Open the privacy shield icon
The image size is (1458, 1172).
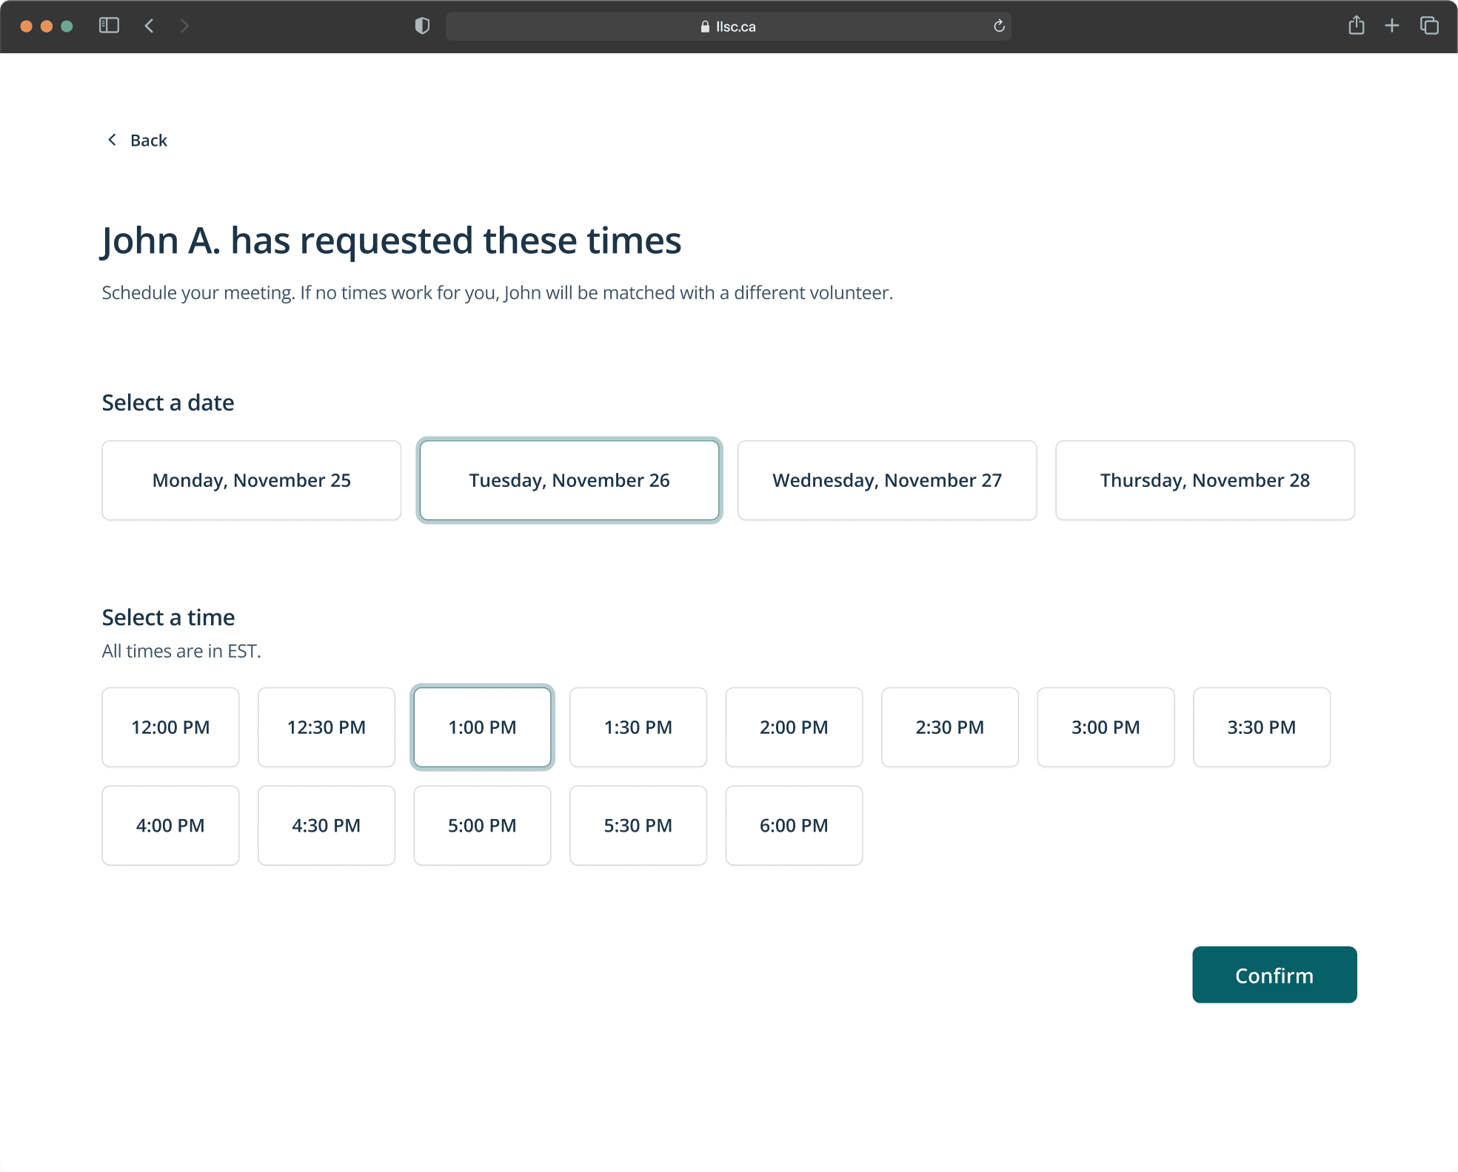tap(422, 26)
